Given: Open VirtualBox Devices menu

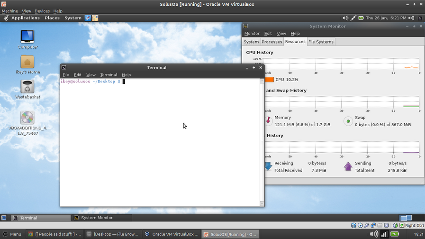Looking at the screenshot, I should click(x=42, y=11).
